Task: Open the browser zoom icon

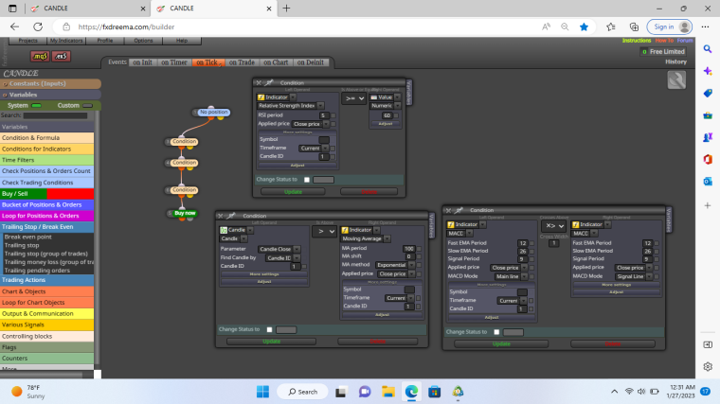Action: point(565,27)
